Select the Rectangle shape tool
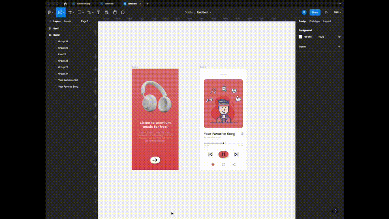389x219 pixels. [x=79, y=13]
